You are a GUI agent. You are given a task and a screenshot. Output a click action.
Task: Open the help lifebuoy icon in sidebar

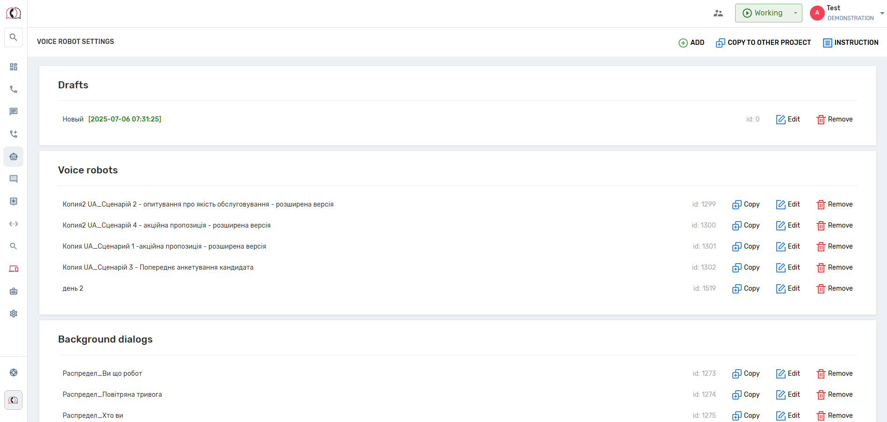click(x=14, y=372)
